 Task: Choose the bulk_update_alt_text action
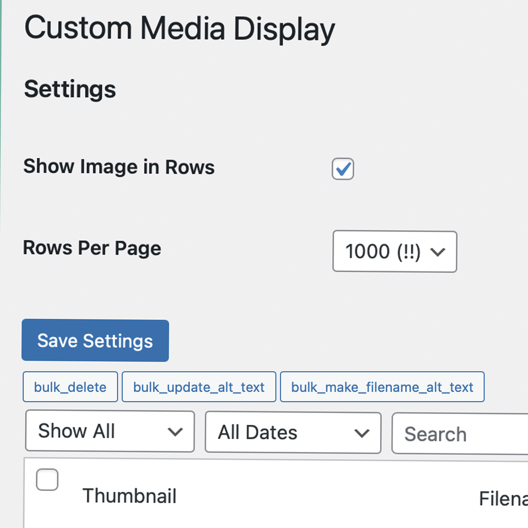coord(199,387)
